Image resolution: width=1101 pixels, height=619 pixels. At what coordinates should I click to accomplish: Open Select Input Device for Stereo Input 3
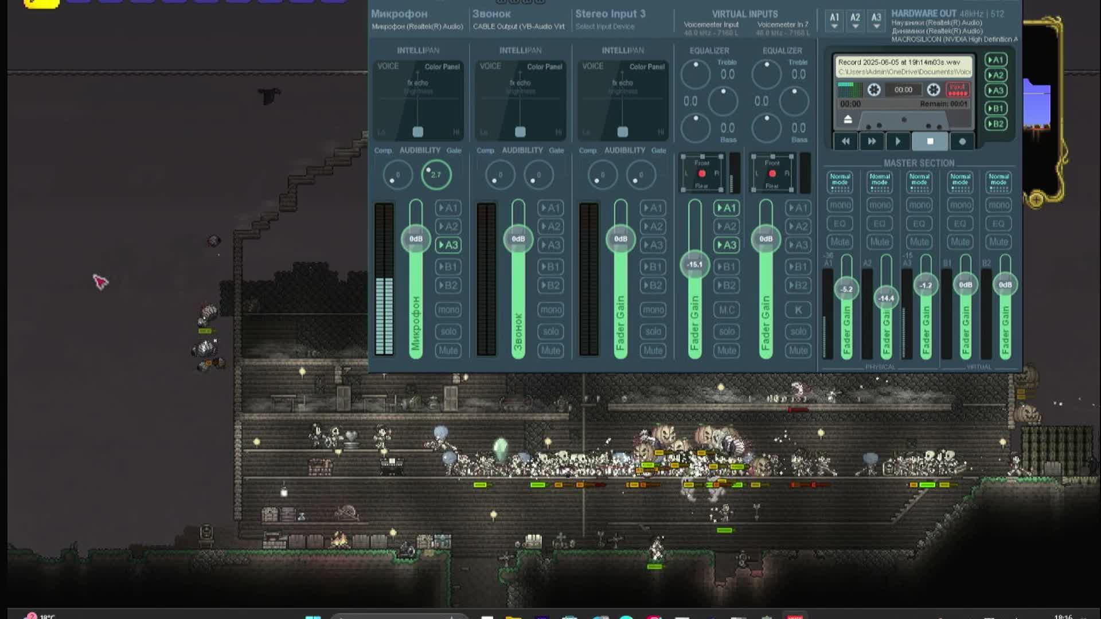605,26
